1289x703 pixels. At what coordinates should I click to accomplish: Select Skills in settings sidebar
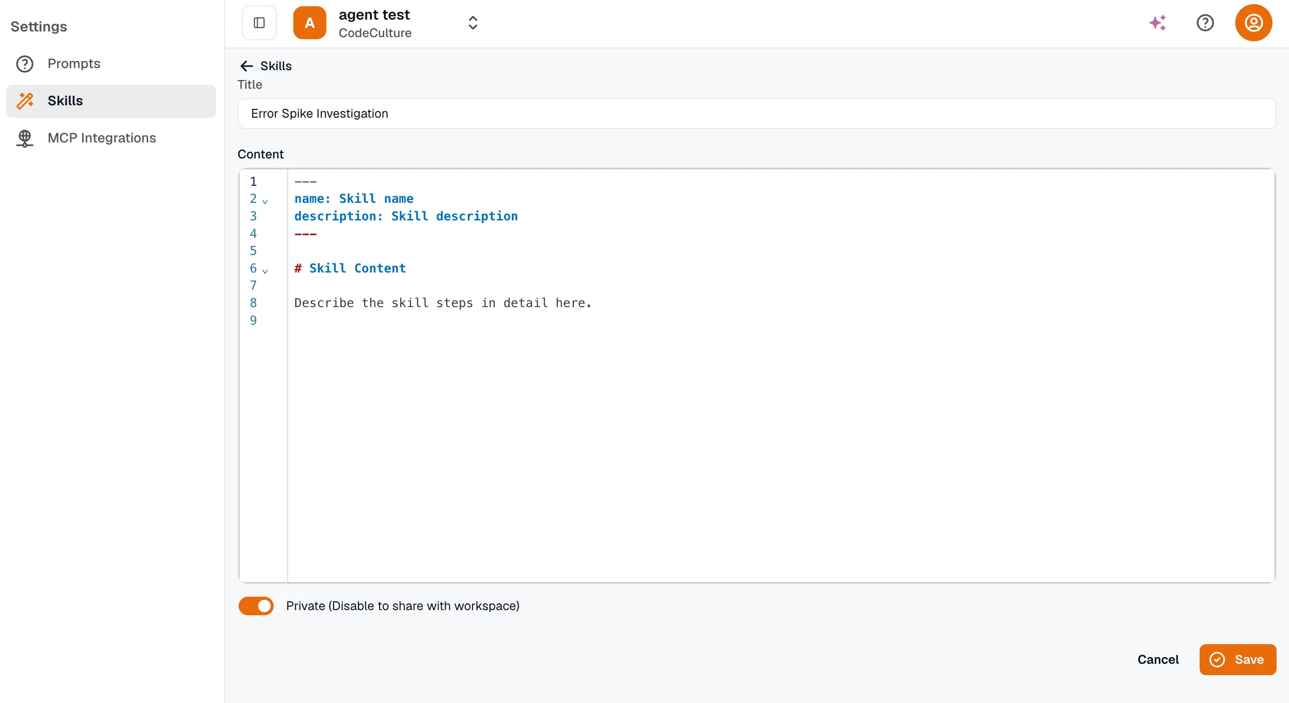(111, 101)
